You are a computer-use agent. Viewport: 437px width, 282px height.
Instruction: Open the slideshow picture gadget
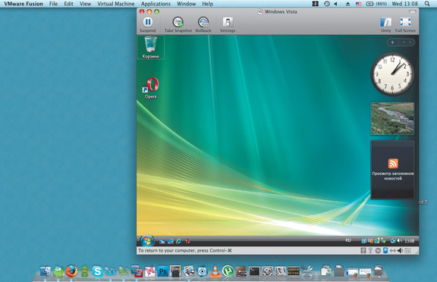click(392, 118)
